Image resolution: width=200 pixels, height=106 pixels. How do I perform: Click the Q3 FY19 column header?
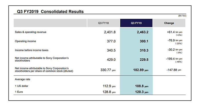pyautogui.click(x=136, y=23)
